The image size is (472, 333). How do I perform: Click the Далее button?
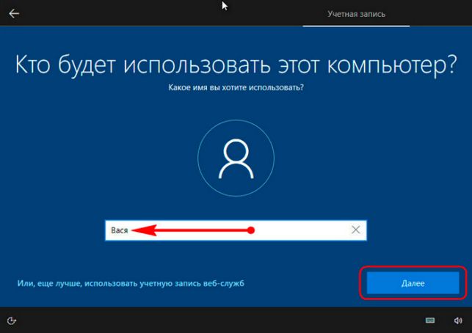pyautogui.click(x=413, y=283)
